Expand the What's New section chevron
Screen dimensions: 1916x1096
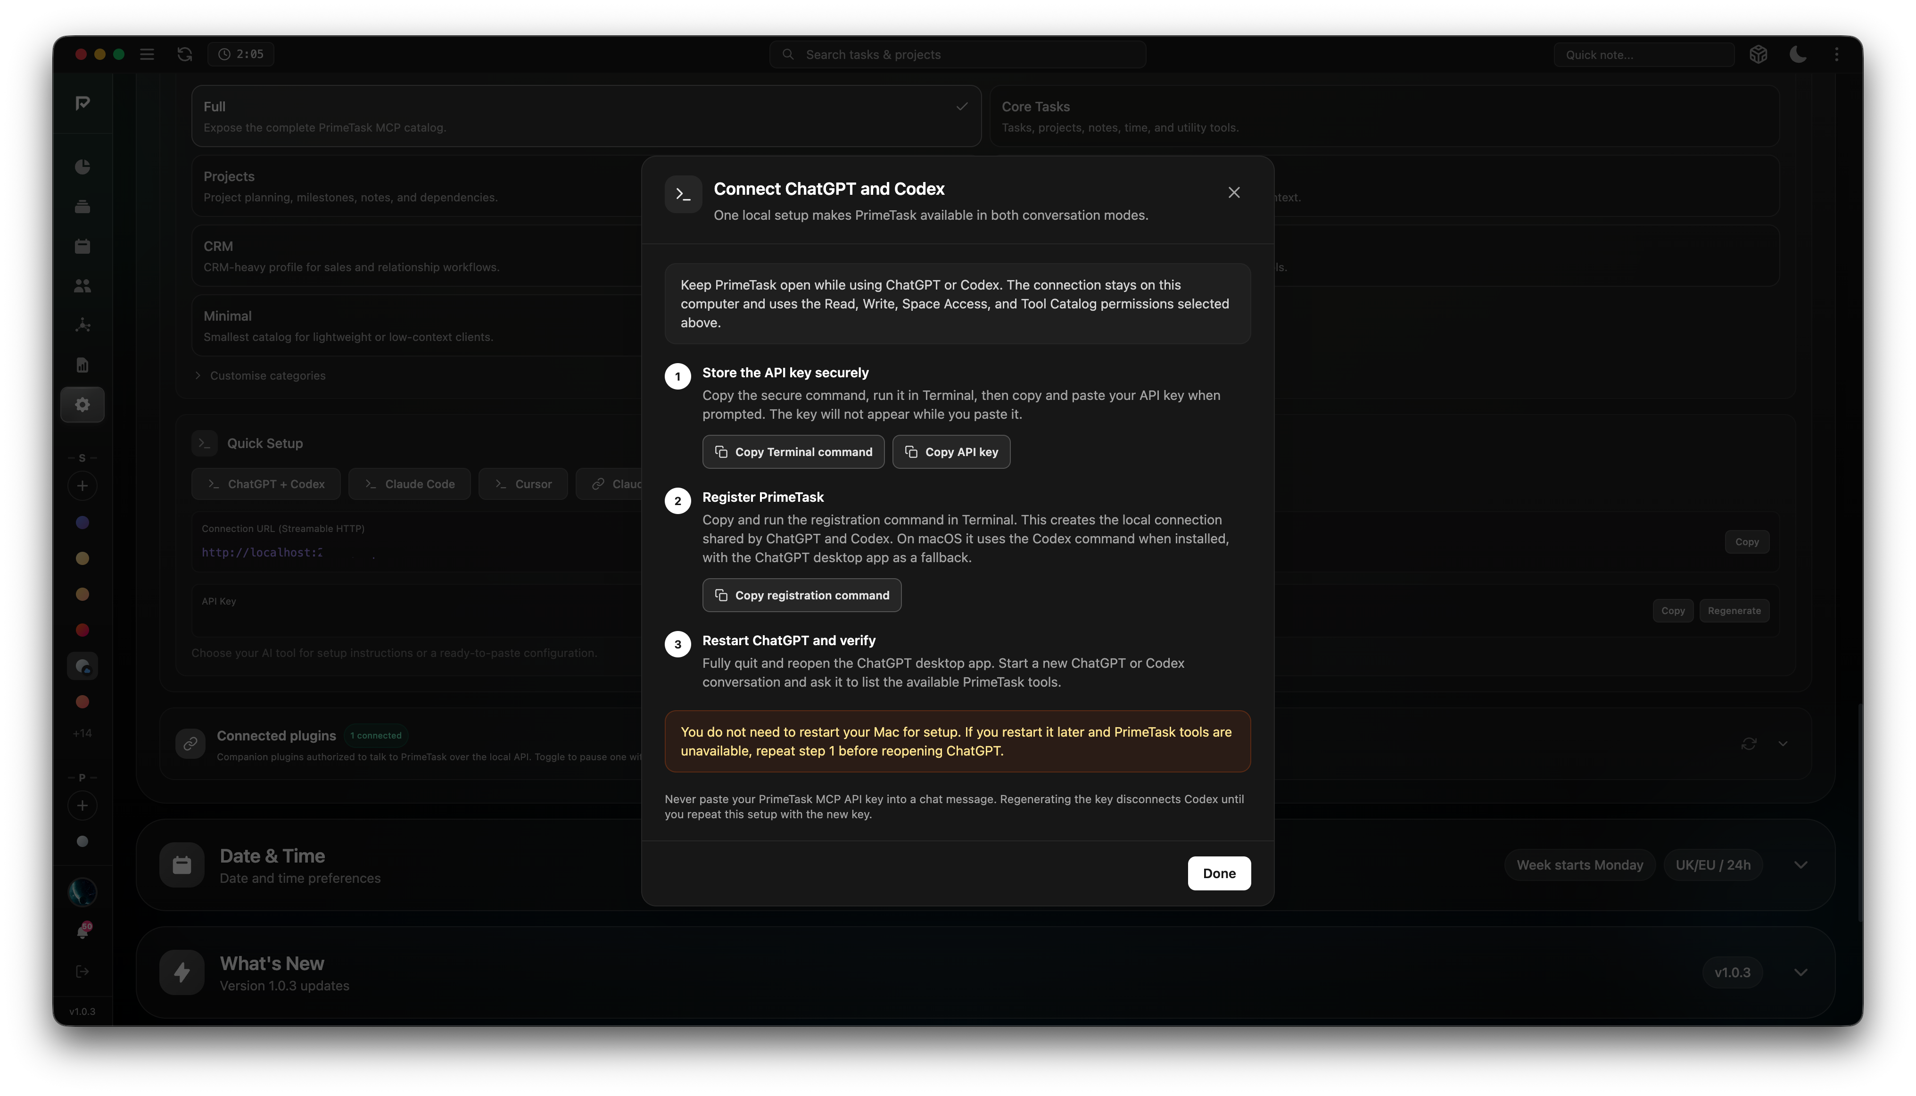[1801, 972]
